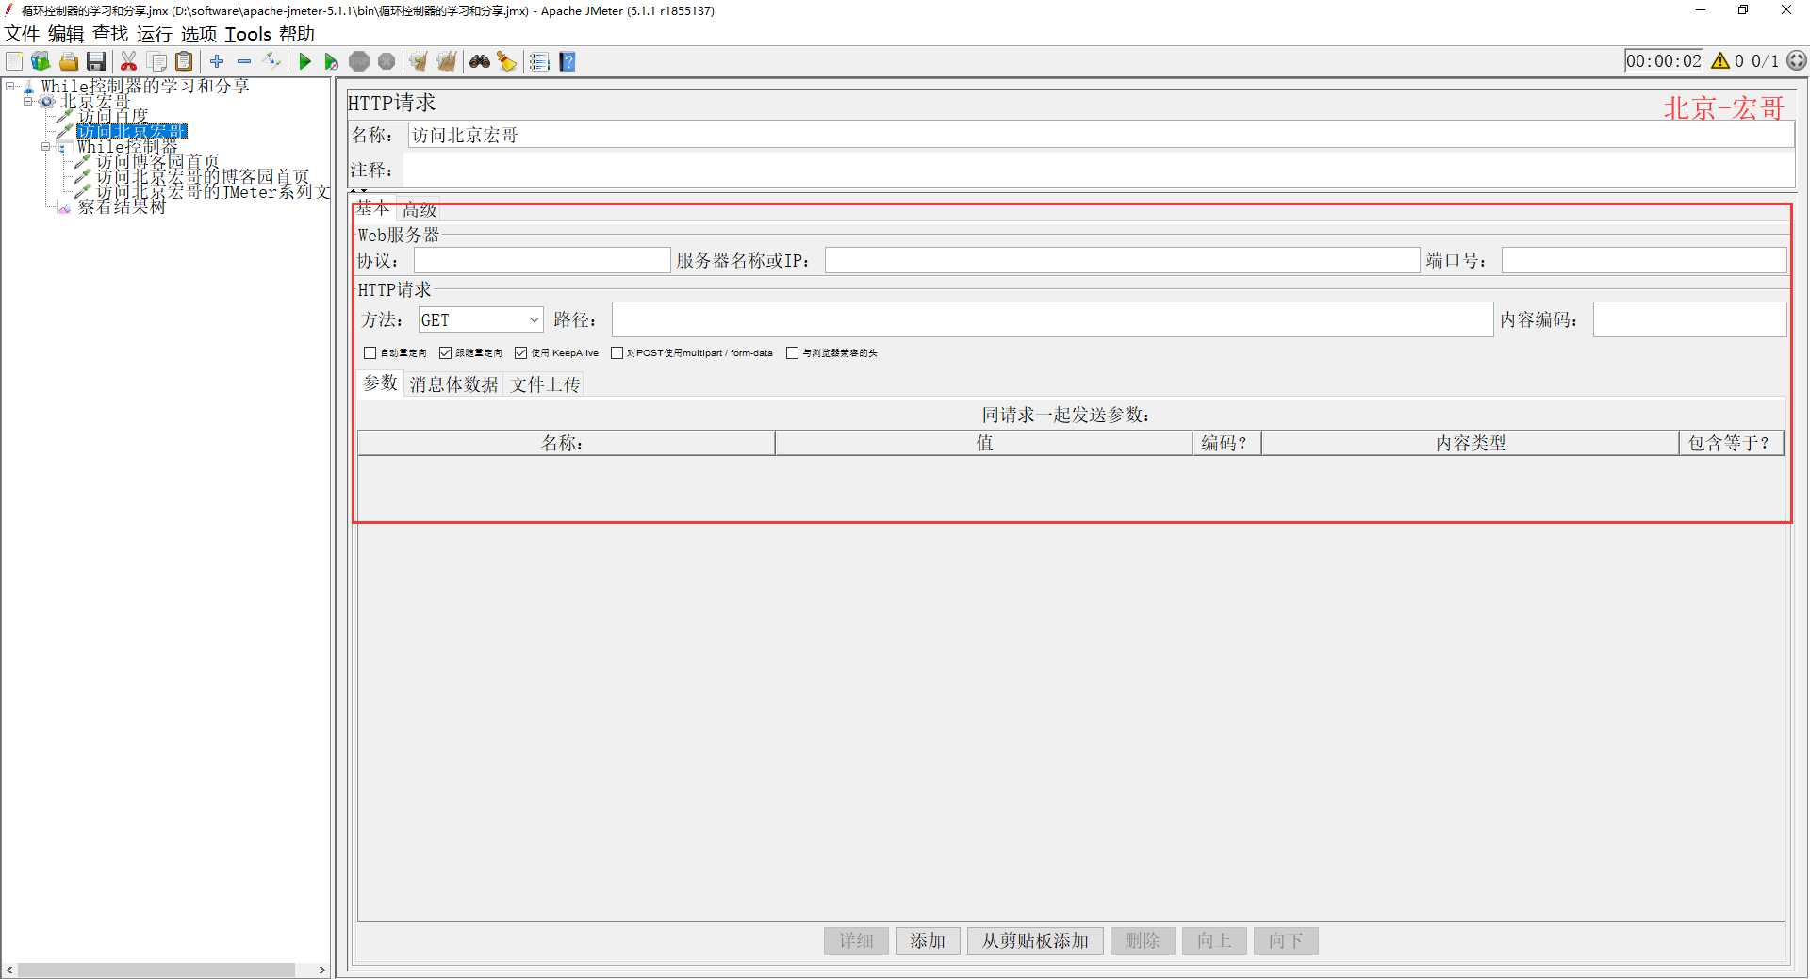Viewport: 1810px width, 979px height.
Task: Click the Copy icon in toolbar
Action: click(157, 61)
